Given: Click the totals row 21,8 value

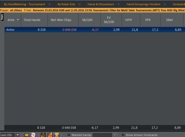Looking at the screenshot, I should pos(134,128).
